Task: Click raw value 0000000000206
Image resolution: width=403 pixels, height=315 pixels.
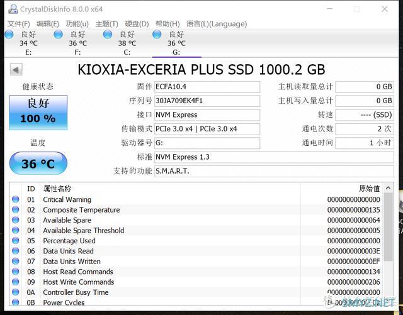Action: (x=354, y=282)
